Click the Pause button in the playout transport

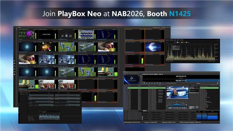pyautogui.click(x=149, y=83)
